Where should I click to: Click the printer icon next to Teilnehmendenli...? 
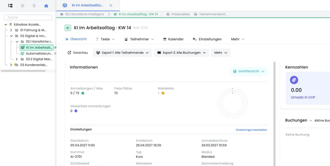click(195, 14)
